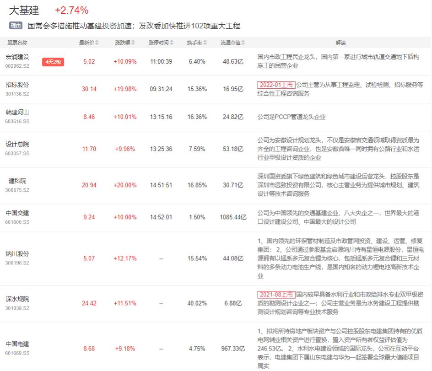This screenshot has width=432, height=371.
Task: Click 宏润建设 latest price 5.02
Action: (x=89, y=61)
